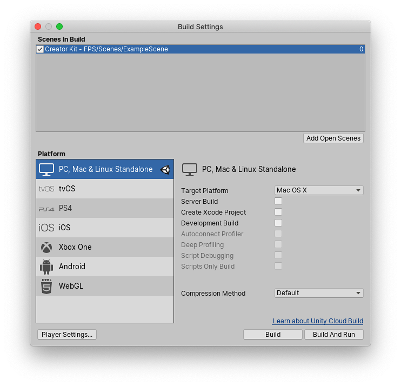Open Player Settings

click(x=67, y=335)
